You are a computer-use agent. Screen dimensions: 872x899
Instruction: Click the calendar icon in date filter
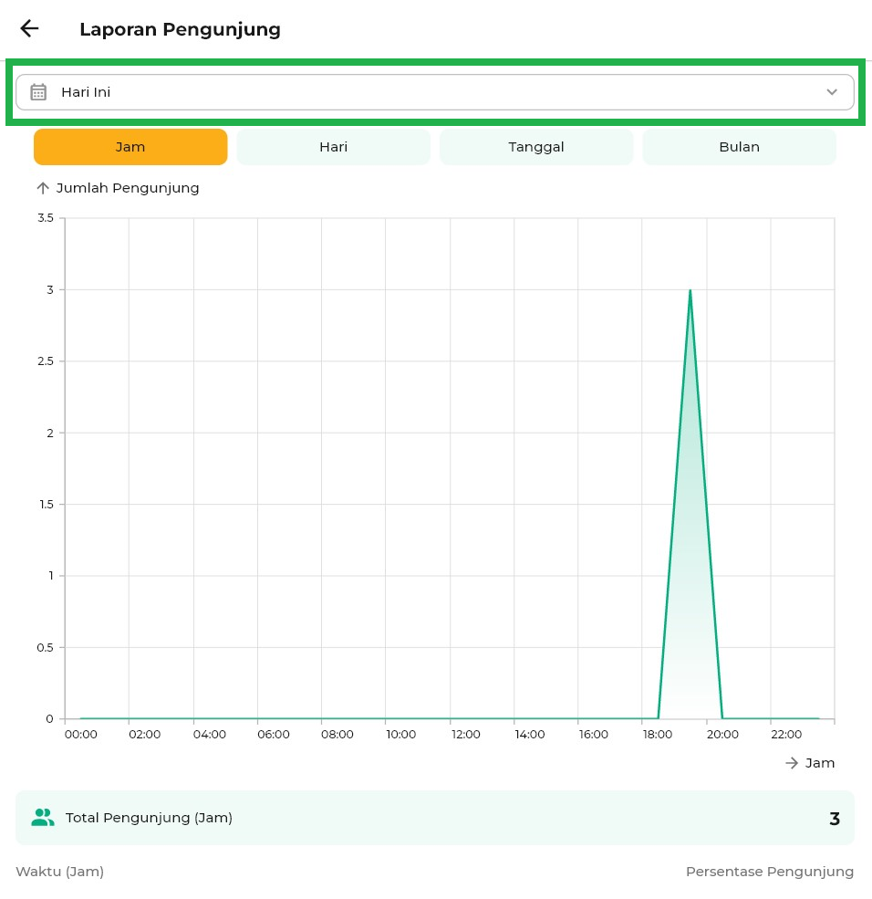click(x=38, y=92)
